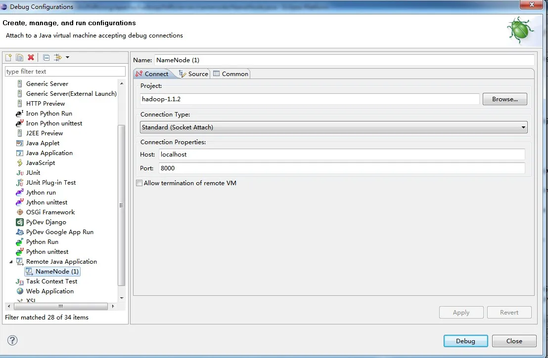Screen dimensions: 548x358
Task: Collapse the Remote Java Application node
Action: point(11,262)
